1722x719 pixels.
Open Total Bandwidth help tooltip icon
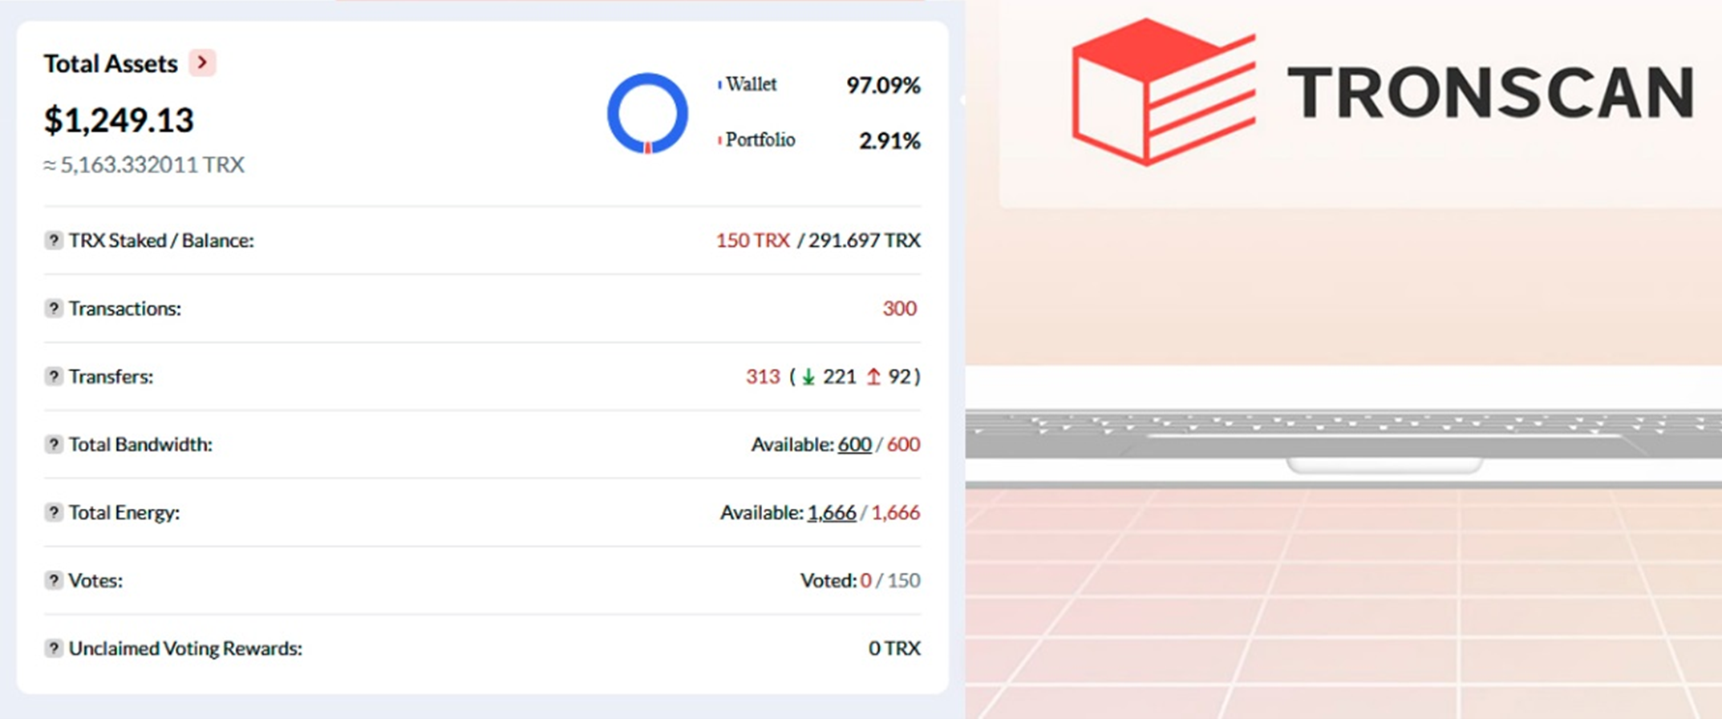point(53,444)
